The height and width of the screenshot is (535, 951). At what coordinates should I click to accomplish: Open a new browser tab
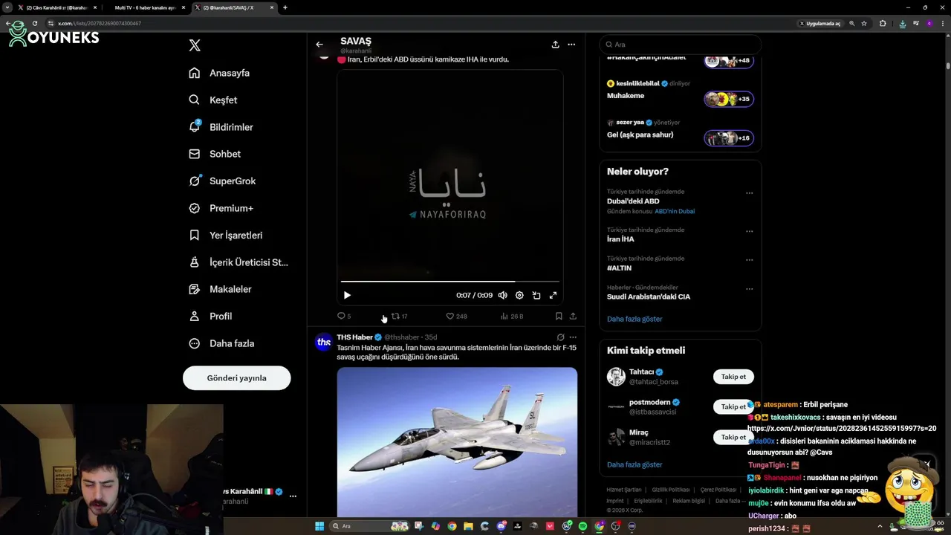[x=285, y=7]
